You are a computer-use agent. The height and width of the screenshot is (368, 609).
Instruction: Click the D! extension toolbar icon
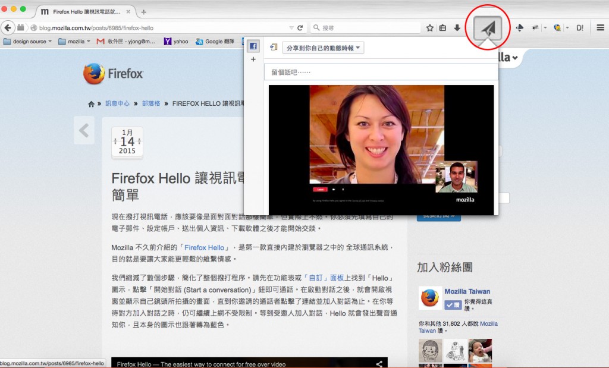(580, 28)
